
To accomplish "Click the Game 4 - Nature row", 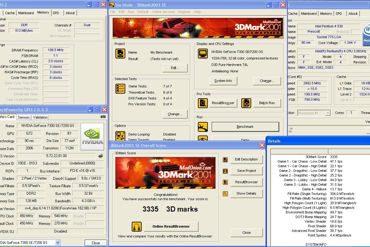I will point(320,189).
